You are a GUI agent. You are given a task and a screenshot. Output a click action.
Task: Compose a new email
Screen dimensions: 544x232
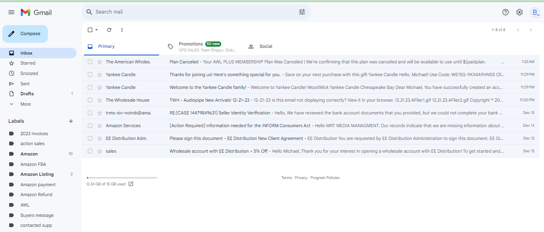click(25, 34)
